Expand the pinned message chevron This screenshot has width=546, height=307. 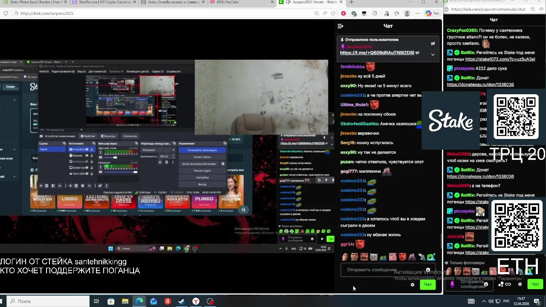tap(433, 55)
